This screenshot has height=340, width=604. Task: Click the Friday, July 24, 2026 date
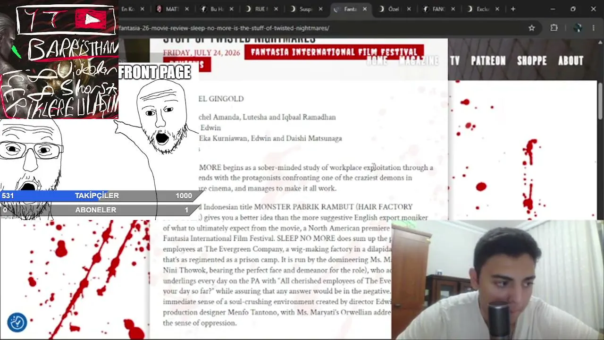201,53
